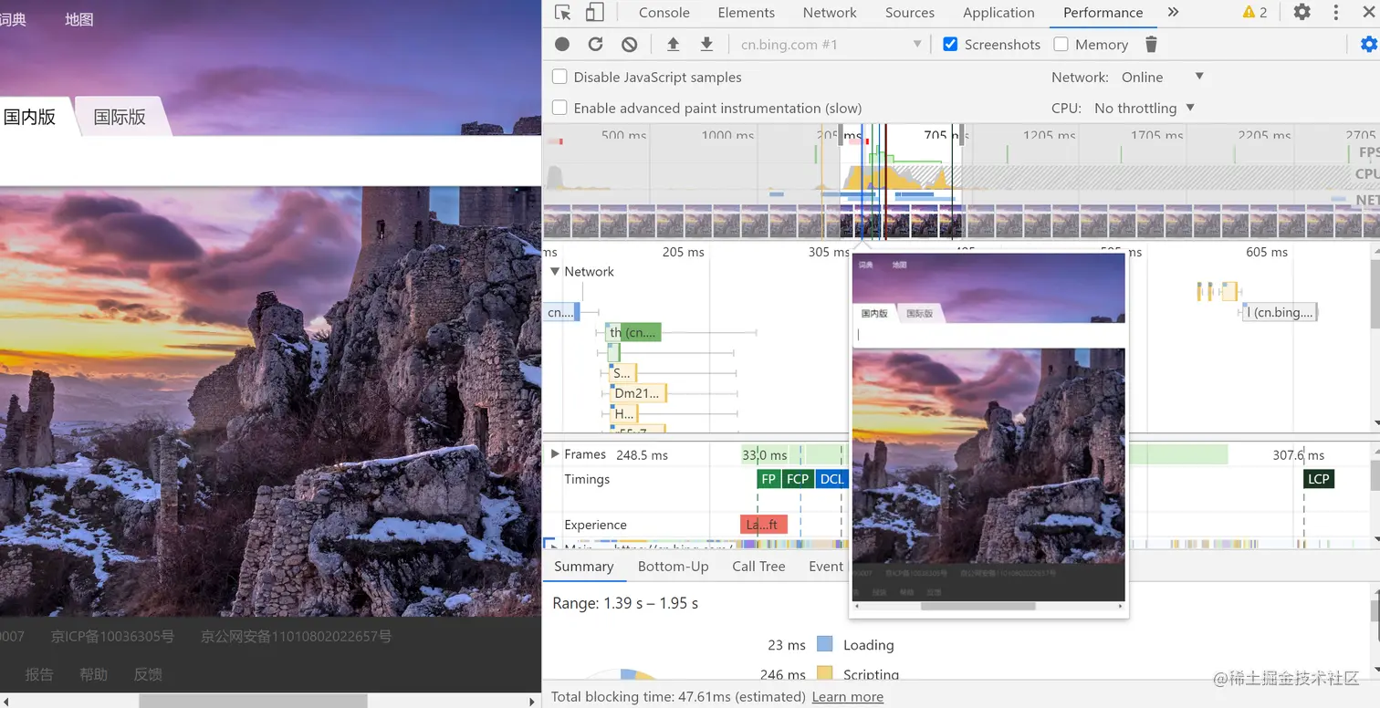Click the Bing page horizontal scrollbar thumb
This screenshot has width=1380, height=708.
coord(253,701)
